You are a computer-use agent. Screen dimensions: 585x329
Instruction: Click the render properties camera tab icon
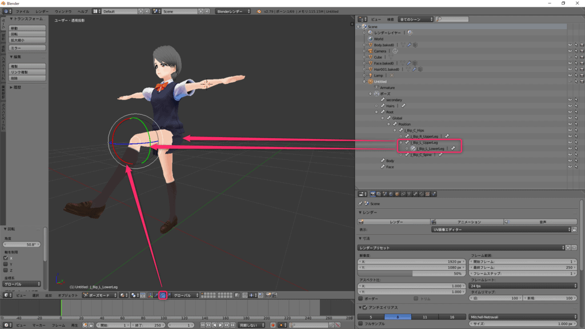[x=373, y=194]
